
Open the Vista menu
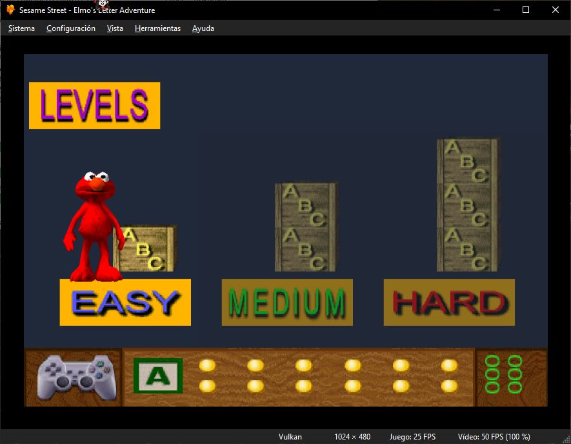(x=115, y=28)
